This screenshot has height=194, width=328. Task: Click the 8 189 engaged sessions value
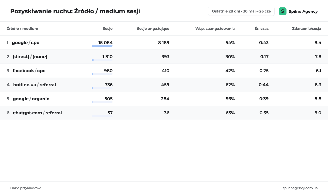coord(164,43)
